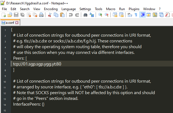Click comment line starting "# Note that SOCKS"
Image resolution: width=173 pixels, height=113 pixels.
pos(84,93)
